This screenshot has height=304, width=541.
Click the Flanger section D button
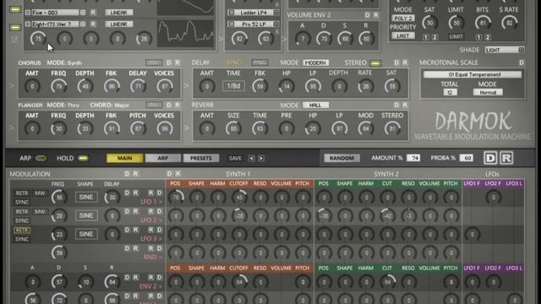pos(169,105)
